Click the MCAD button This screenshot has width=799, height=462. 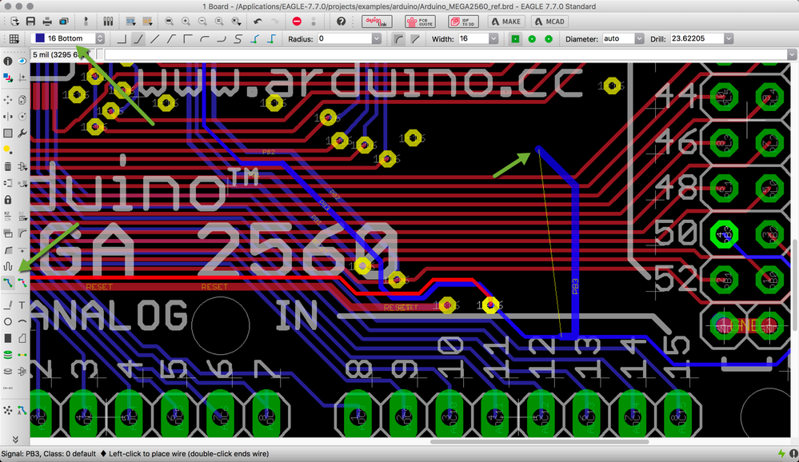549,22
